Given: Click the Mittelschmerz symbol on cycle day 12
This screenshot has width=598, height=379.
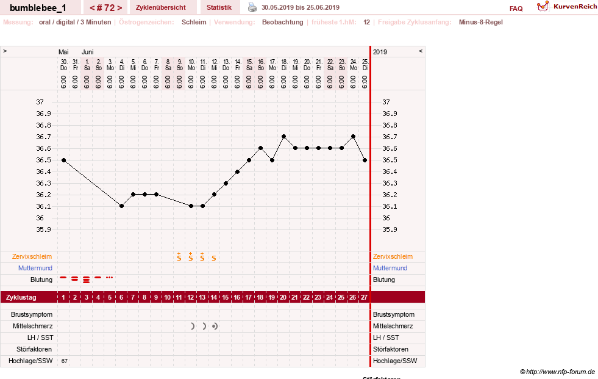Looking at the screenshot, I should point(193,326).
